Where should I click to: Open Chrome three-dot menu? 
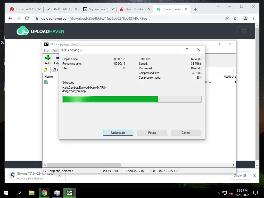click(254, 18)
